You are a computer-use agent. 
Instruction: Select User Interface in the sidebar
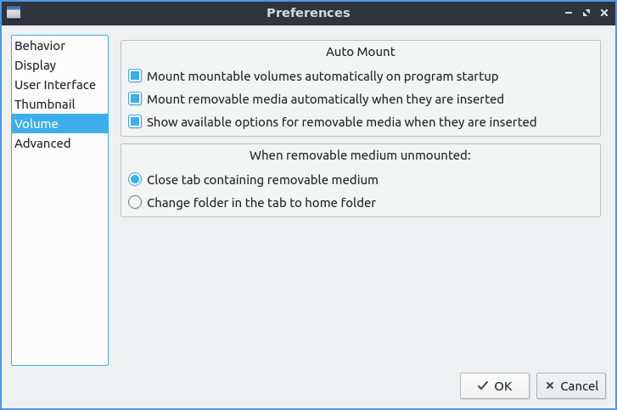tap(55, 85)
